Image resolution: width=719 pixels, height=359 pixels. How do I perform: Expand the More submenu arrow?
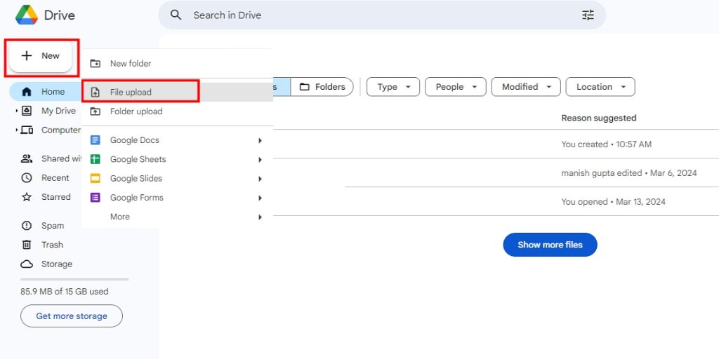260,217
